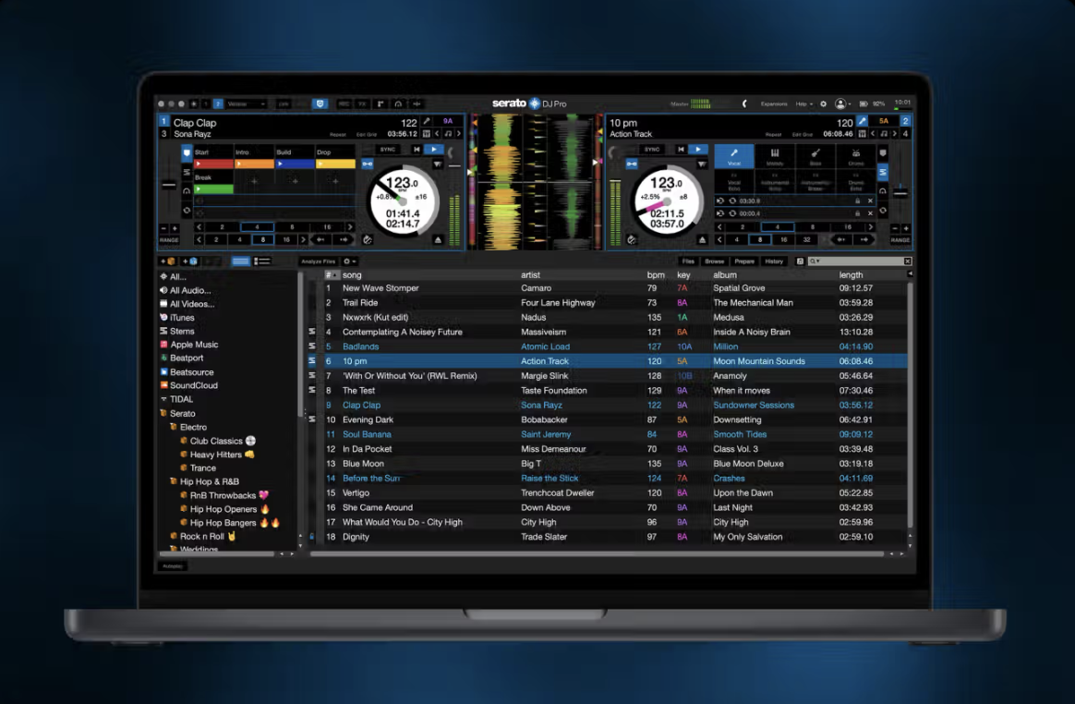Open the Help menu
The width and height of the screenshot is (1075, 704).
coord(803,104)
